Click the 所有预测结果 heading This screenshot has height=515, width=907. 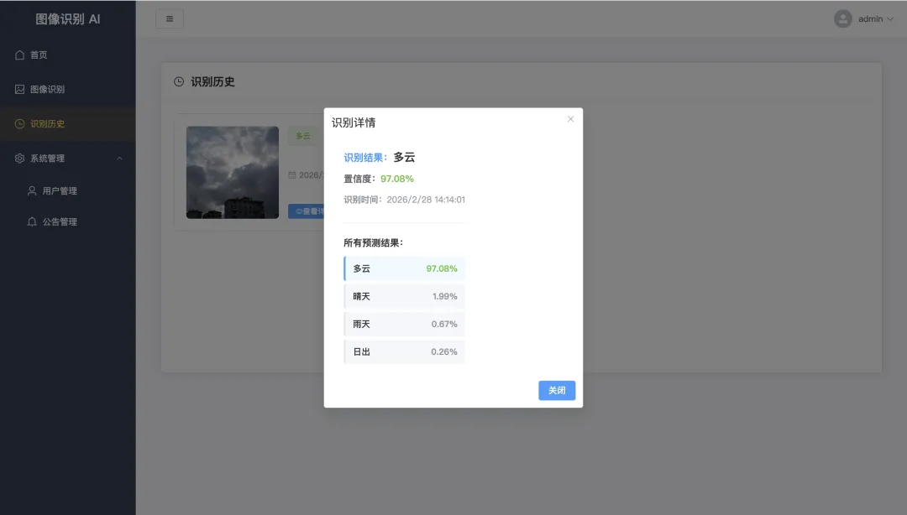click(373, 242)
